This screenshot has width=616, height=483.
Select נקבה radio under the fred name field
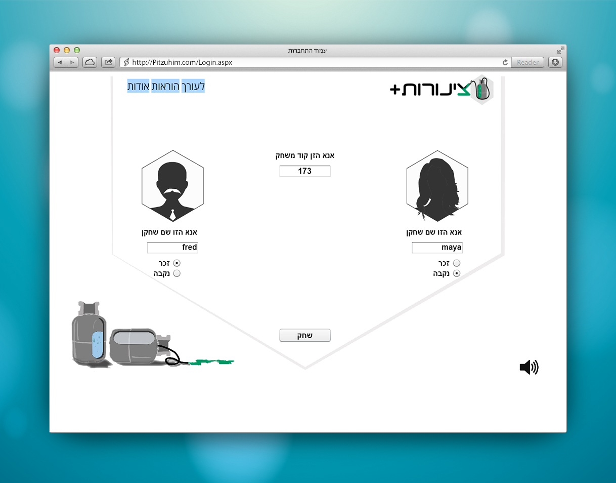point(177,273)
